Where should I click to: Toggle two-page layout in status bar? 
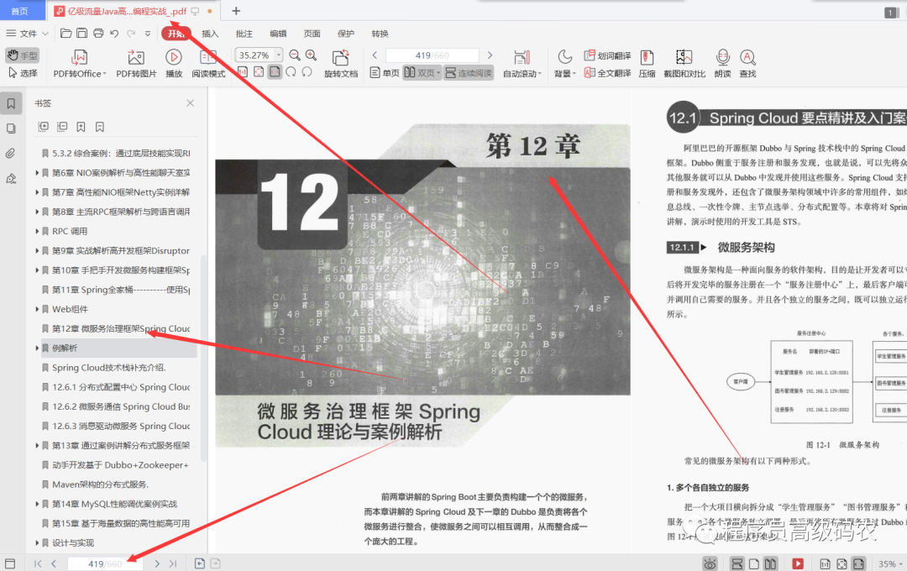770,563
